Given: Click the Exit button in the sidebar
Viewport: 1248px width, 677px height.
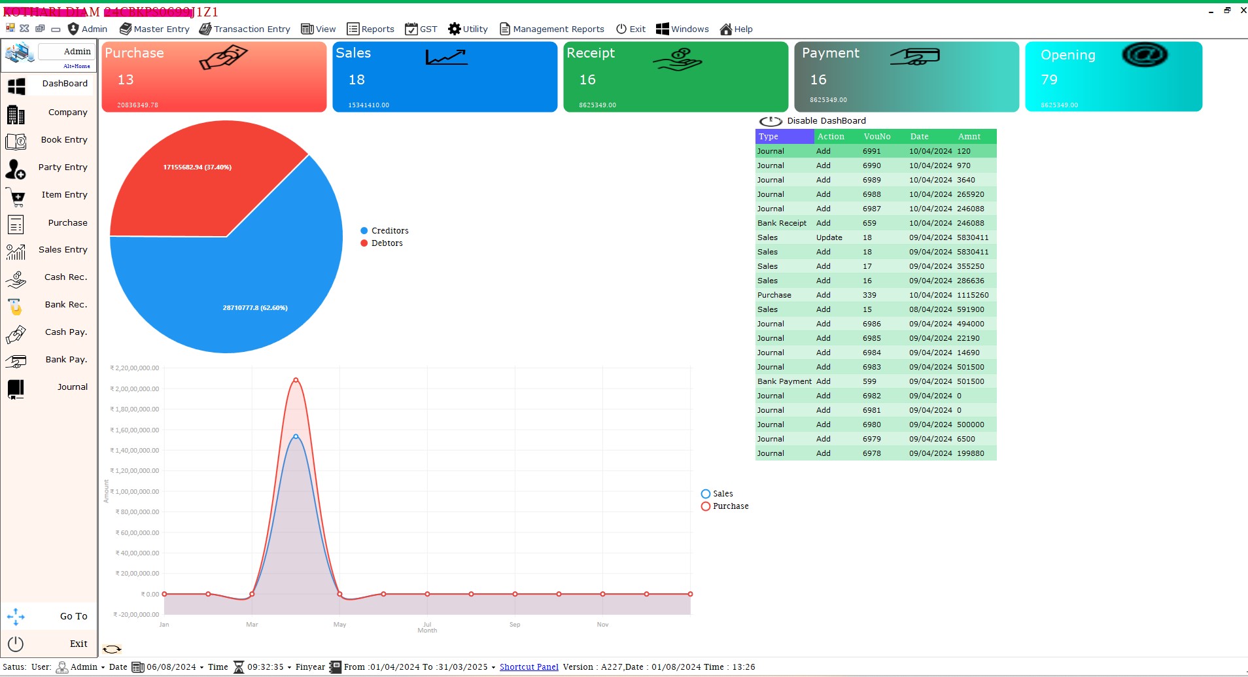Looking at the screenshot, I should [78, 644].
